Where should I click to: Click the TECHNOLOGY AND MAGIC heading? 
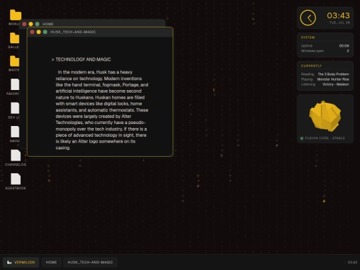pos(83,59)
